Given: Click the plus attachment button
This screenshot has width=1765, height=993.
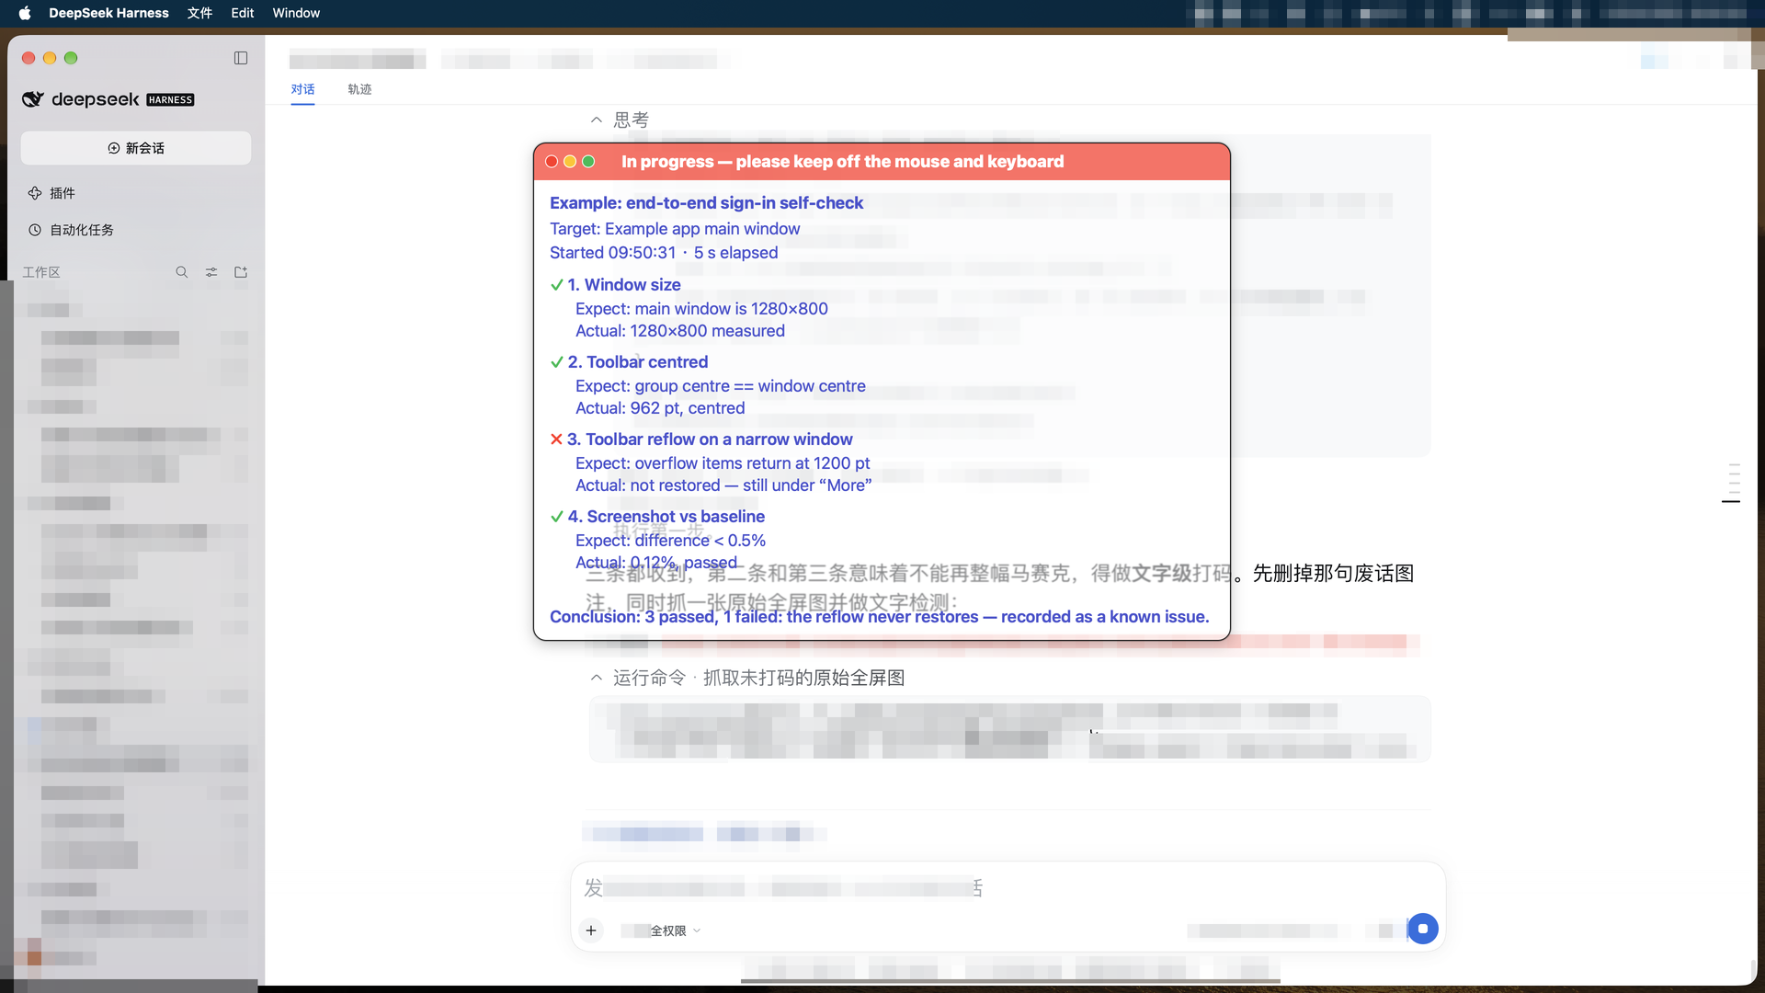Looking at the screenshot, I should pos(591,930).
